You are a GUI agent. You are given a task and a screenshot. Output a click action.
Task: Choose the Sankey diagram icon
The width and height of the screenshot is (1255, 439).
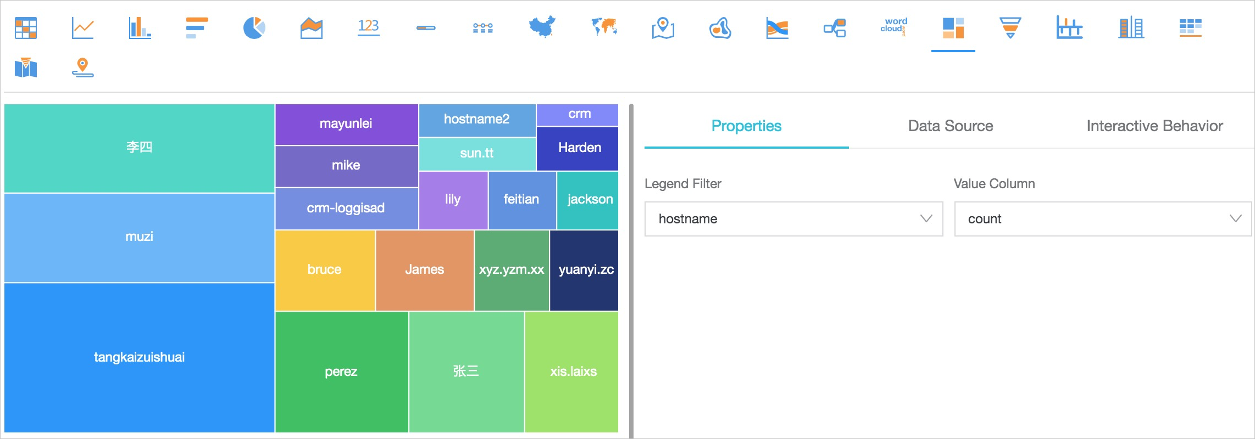click(777, 27)
